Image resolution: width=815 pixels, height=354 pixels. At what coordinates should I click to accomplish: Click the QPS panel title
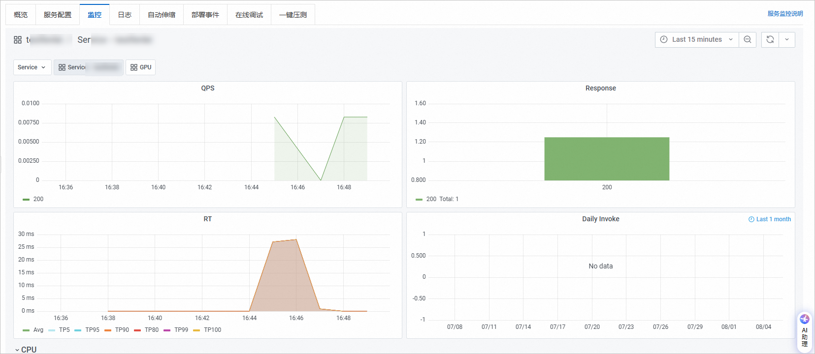(208, 88)
